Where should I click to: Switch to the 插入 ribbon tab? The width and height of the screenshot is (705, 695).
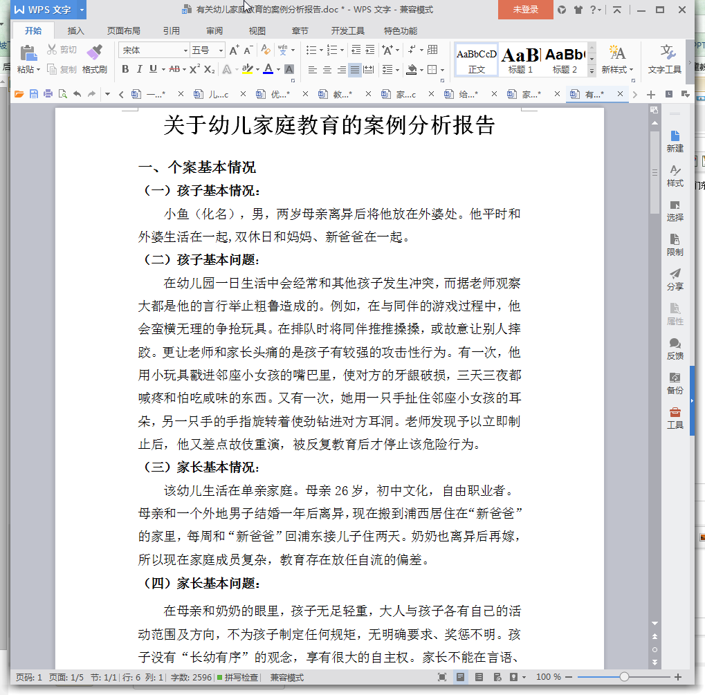(76, 31)
